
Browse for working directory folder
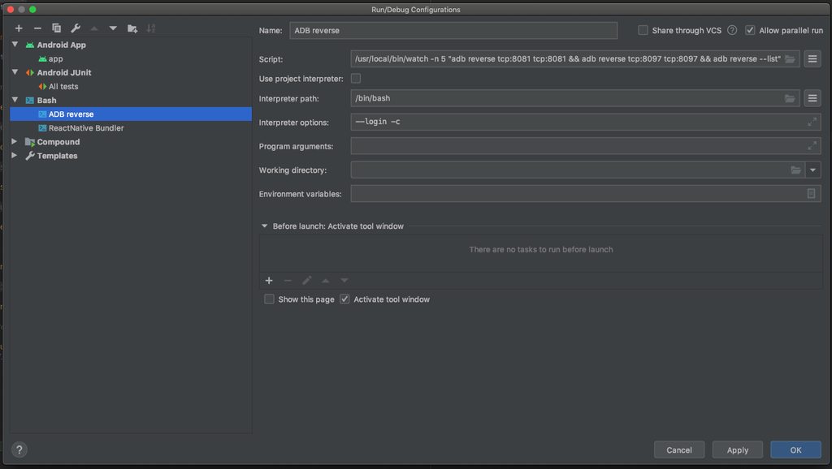click(795, 170)
